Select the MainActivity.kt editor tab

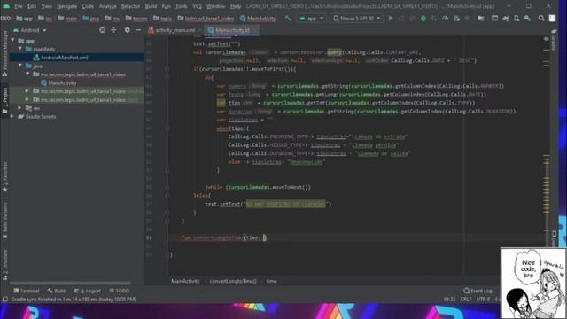pos(232,30)
